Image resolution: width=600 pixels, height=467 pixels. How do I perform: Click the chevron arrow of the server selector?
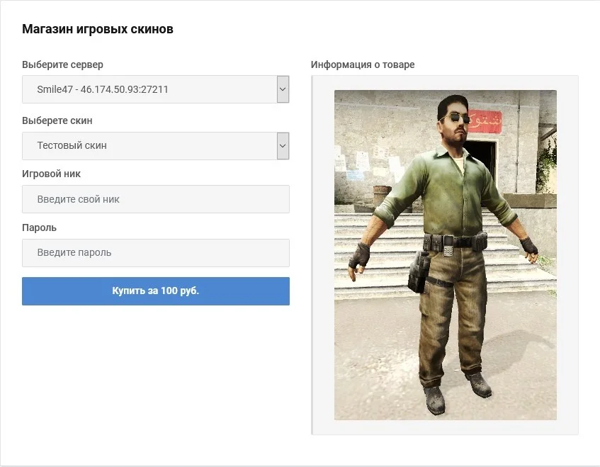point(283,89)
